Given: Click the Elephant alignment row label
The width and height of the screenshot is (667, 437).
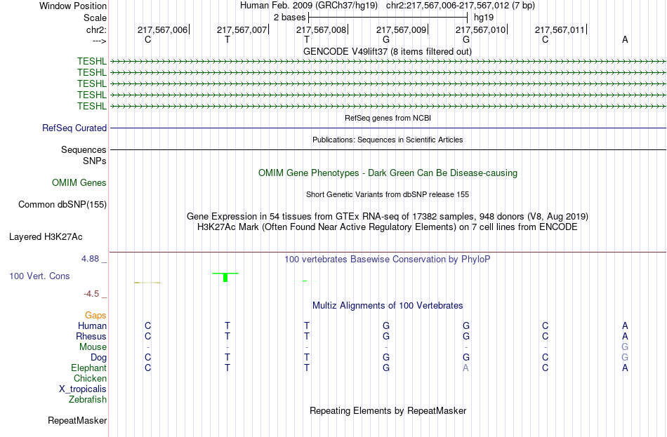Looking at the screenshot, I should 88,368.
